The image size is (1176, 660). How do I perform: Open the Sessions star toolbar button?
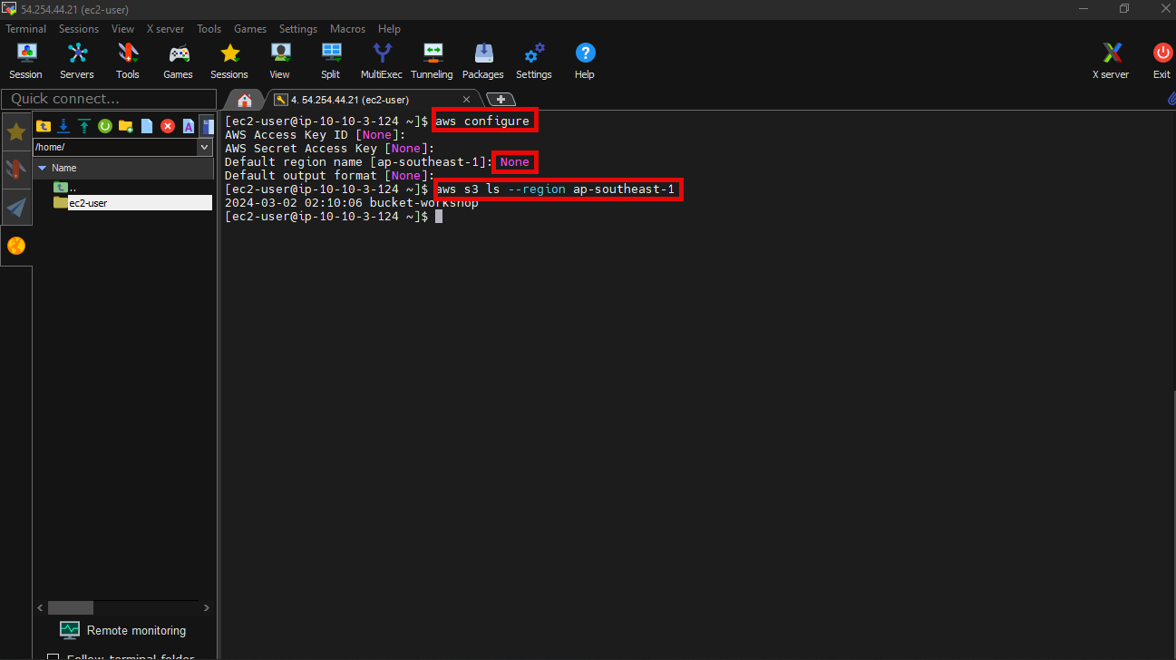click(x=229, y=62)
